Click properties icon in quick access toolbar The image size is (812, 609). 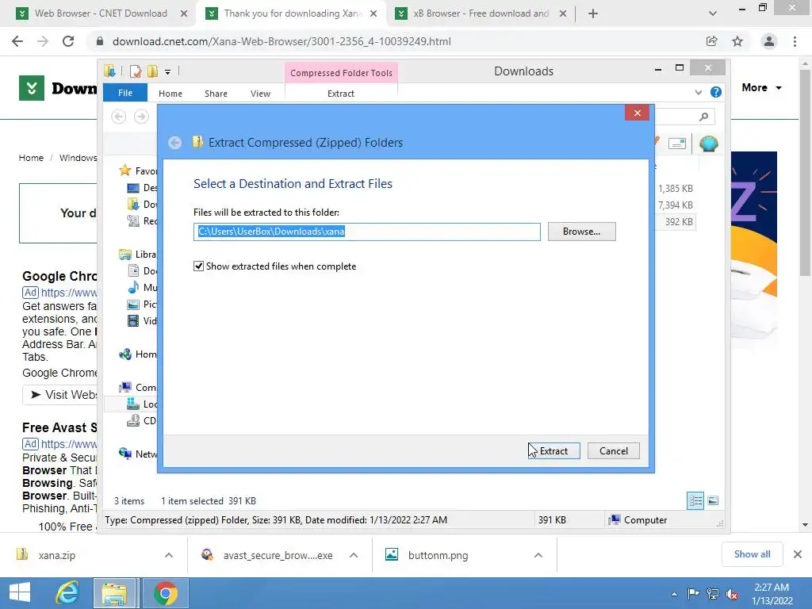tap(136, 71)
